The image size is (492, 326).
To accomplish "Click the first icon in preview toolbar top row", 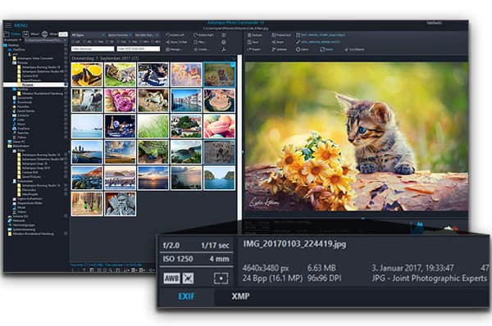I will (249, 35).
